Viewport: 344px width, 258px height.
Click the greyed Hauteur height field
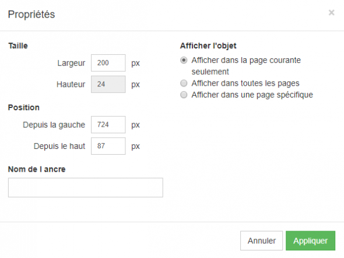pos(108,84)
